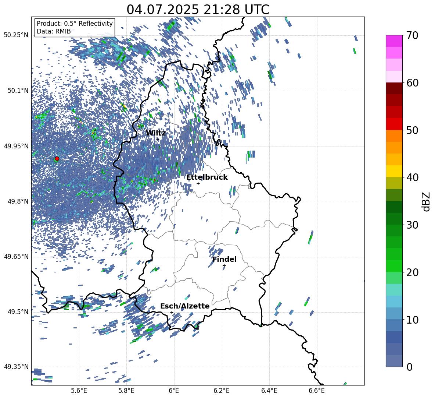Click the olive colorbar segment below 40
This screenshot has height=398, width=435.
coord(394,183)
